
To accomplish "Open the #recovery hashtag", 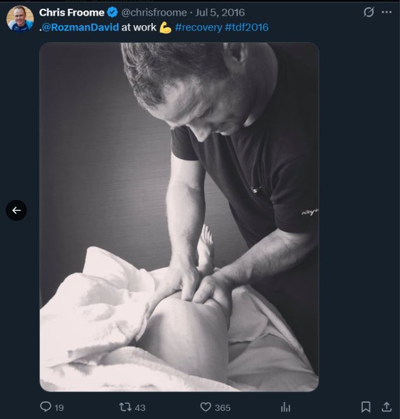I will 199,27.
